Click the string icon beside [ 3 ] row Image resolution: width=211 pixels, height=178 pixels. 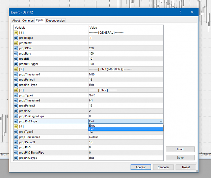pyautogui.click(x=16, y=90)
